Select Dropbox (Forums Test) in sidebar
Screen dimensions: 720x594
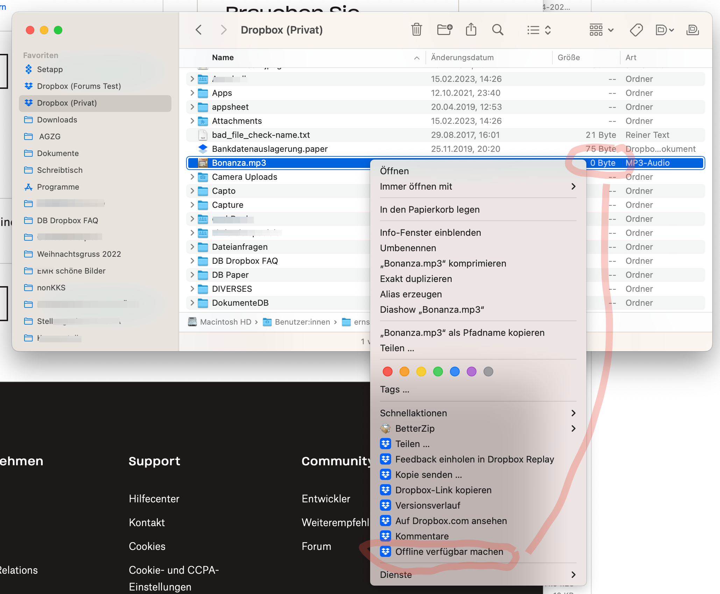pyautogui.click(x=95, y=86)
